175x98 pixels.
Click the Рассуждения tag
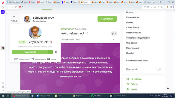pyautogui.click(x=68, y=39)
